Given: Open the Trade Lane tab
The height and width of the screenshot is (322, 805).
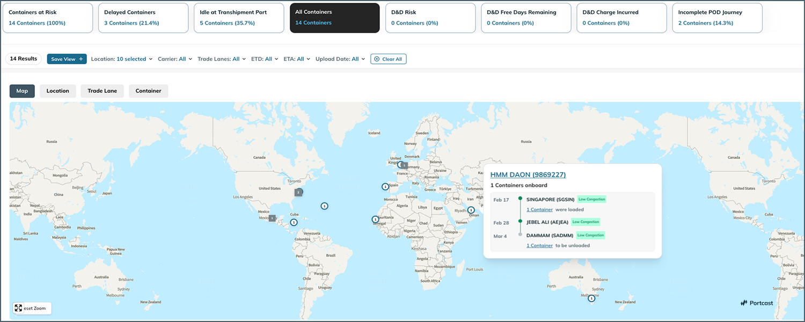Looking at the screenshot, I should coord(103,91).
